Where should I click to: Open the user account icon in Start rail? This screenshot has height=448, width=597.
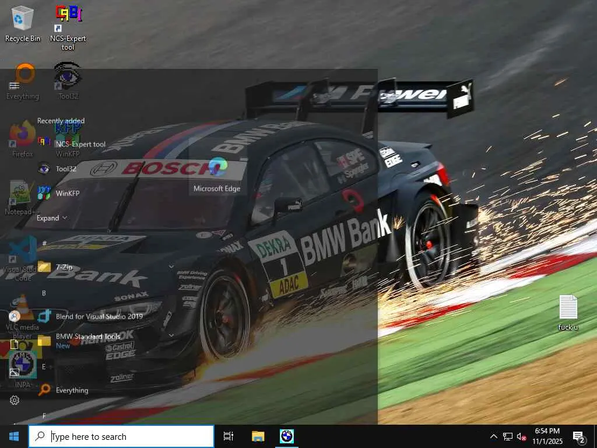(x=15, y=316)
